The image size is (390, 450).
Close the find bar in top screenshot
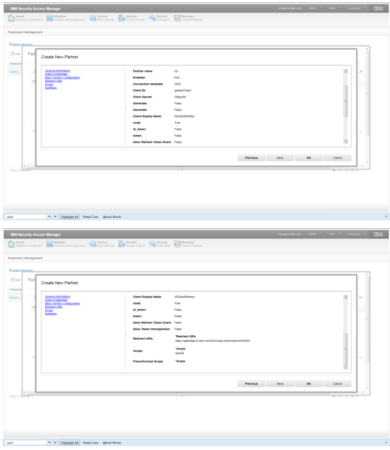point(386,217)
